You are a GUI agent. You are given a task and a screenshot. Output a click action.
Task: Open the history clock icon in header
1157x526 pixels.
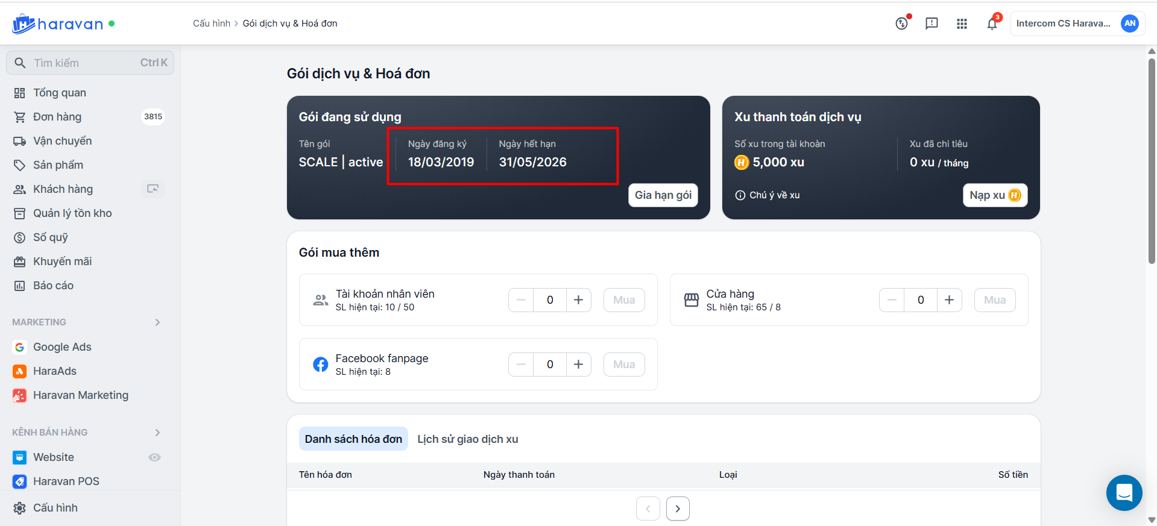pos(902,23)
